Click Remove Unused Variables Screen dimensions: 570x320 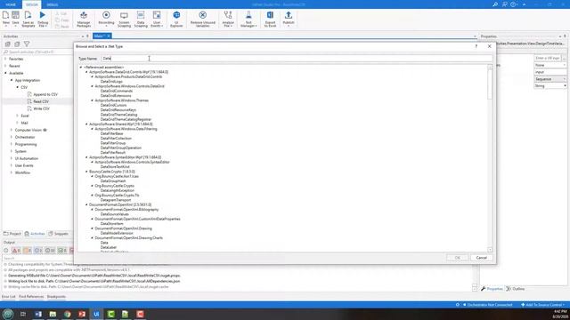[x=203, y=19]
